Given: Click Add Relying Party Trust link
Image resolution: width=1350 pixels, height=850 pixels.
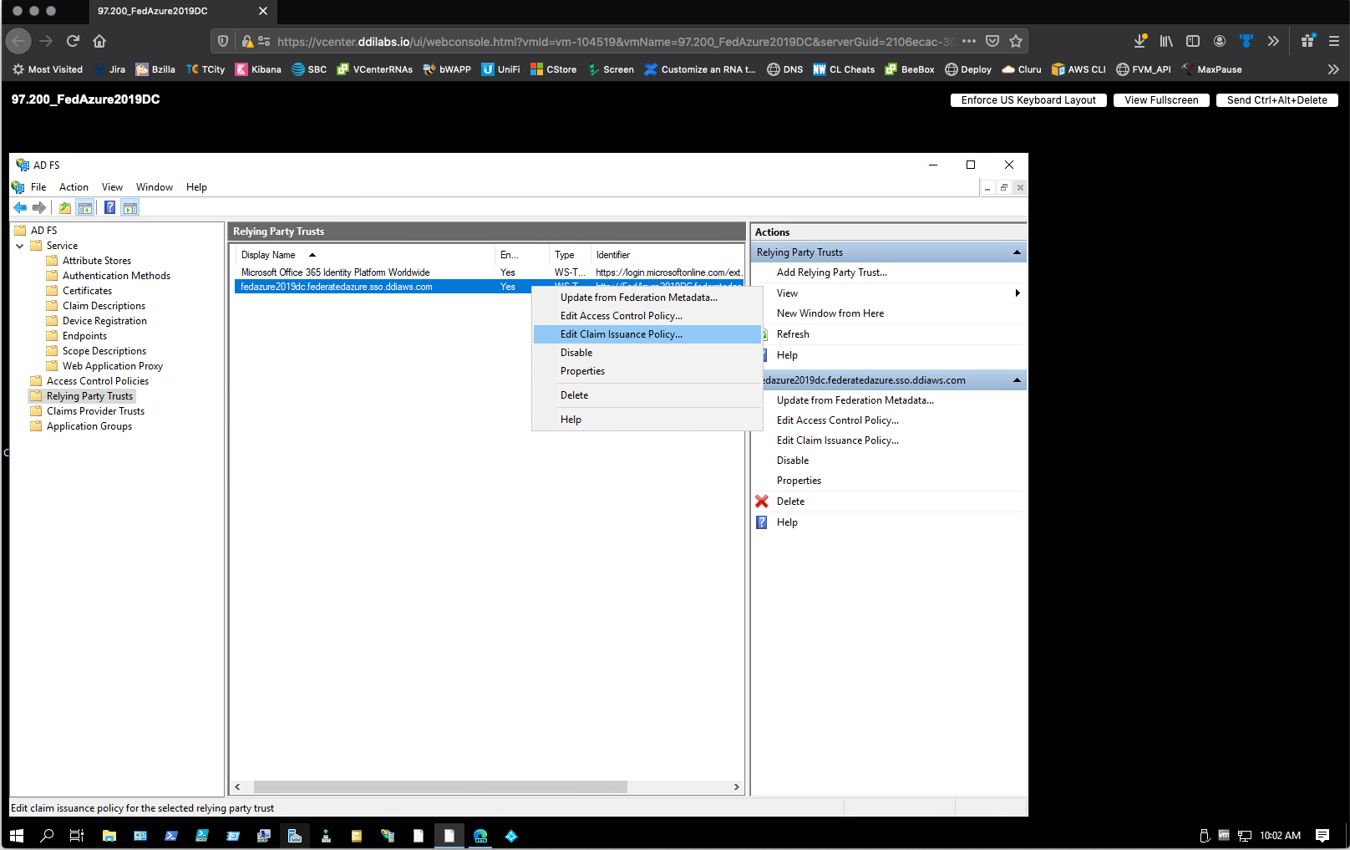Looking at the screenshot, I should 831,272.
